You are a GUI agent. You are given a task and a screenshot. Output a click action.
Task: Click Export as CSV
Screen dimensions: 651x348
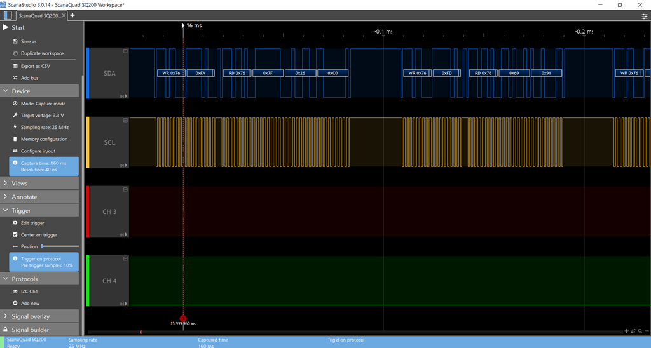click(x=35, y=66)
